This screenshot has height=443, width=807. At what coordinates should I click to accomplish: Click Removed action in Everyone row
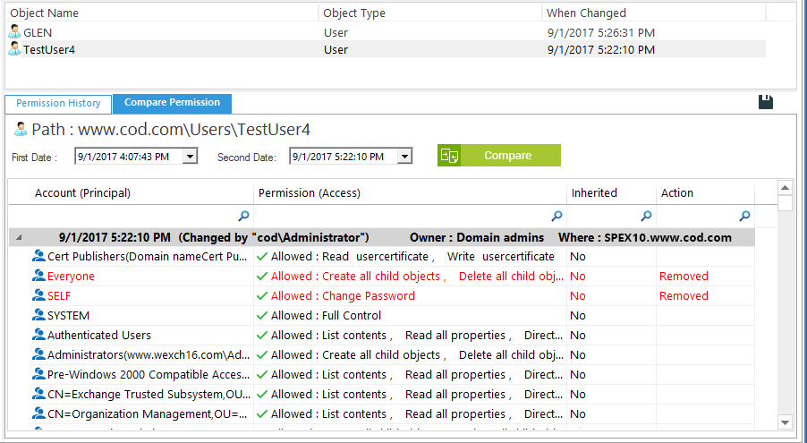point(684,277)
